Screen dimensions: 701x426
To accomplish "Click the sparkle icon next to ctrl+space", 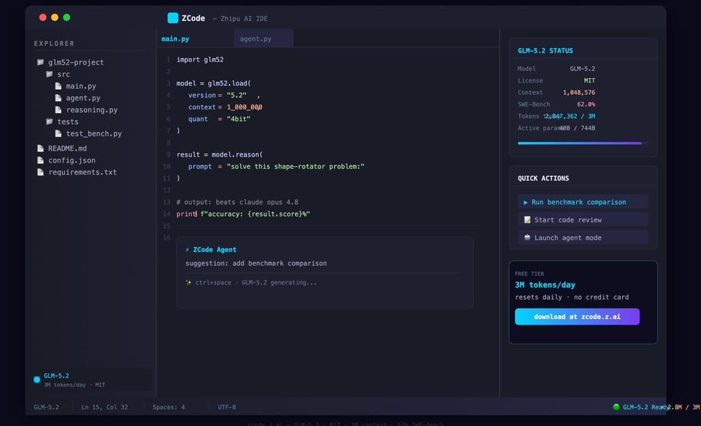I will click(x=188, y=282).
